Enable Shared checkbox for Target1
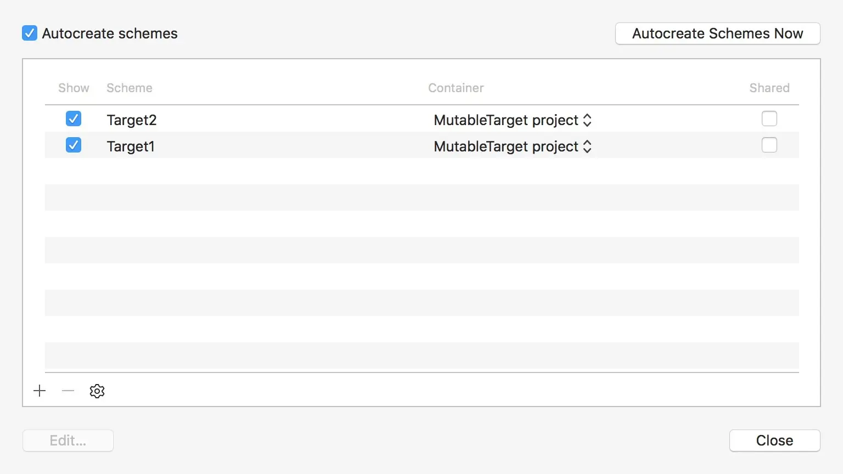843x474 pixels. [769, 145]
